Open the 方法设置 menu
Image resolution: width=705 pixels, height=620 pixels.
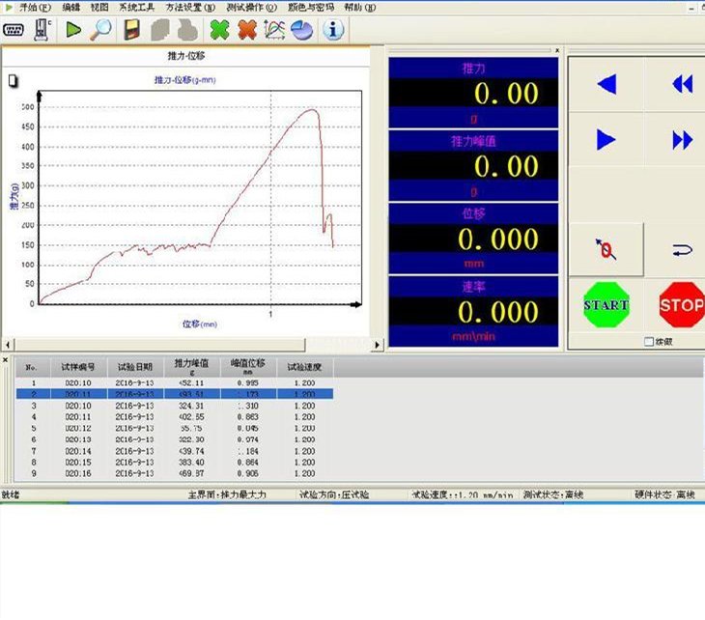click(x=190, y=7)
